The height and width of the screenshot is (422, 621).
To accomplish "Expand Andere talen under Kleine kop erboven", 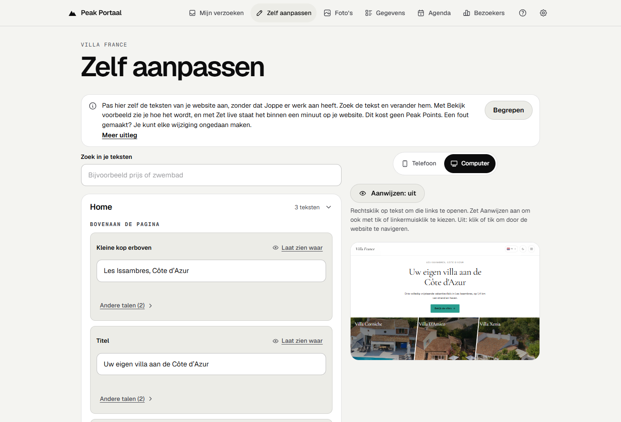I will (x=126, y=306).
